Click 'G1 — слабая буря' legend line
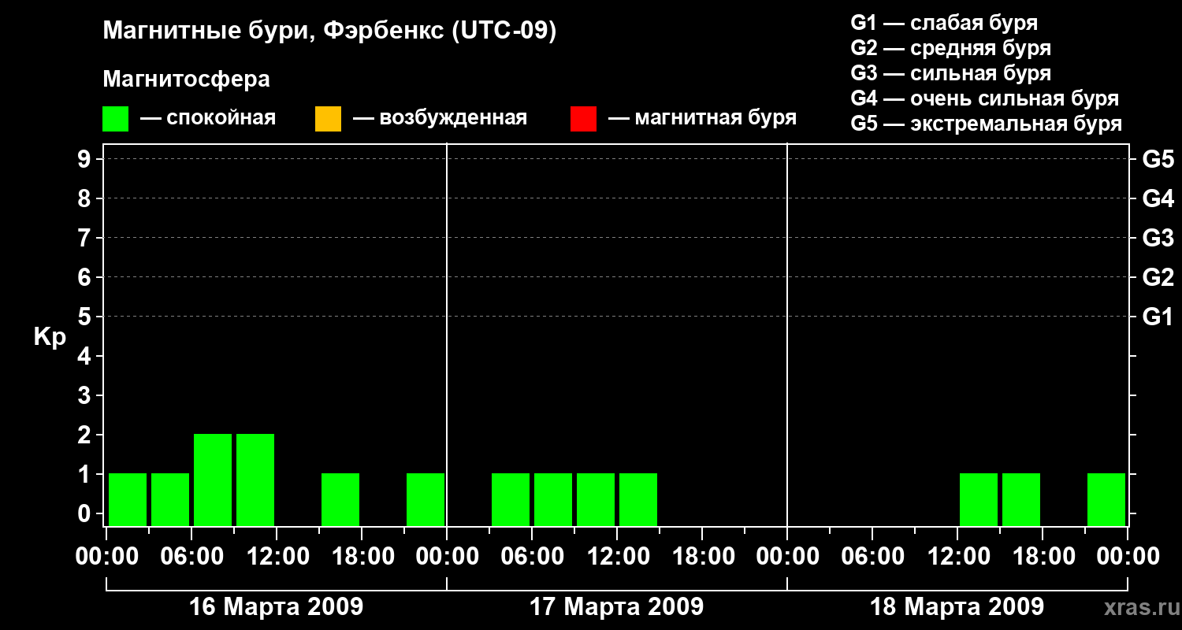Screen dimensions: 1182x630 click(x=944, y=23)
